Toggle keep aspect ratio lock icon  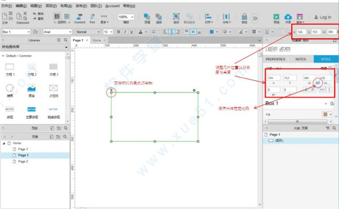318,83
